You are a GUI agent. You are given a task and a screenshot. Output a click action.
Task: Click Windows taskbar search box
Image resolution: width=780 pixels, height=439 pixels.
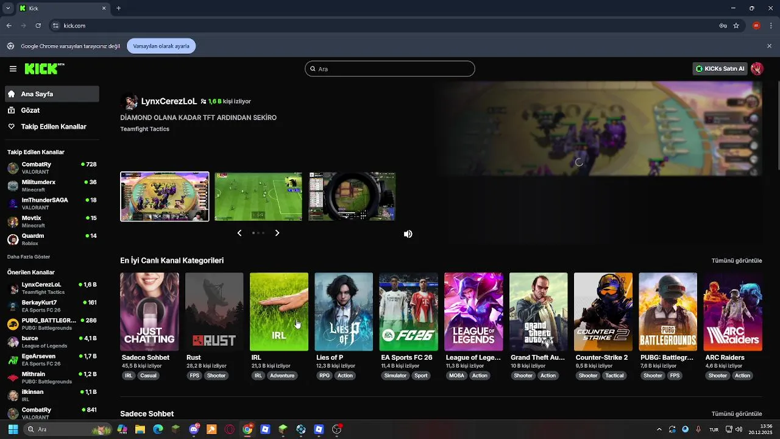(x=67, y=429)
